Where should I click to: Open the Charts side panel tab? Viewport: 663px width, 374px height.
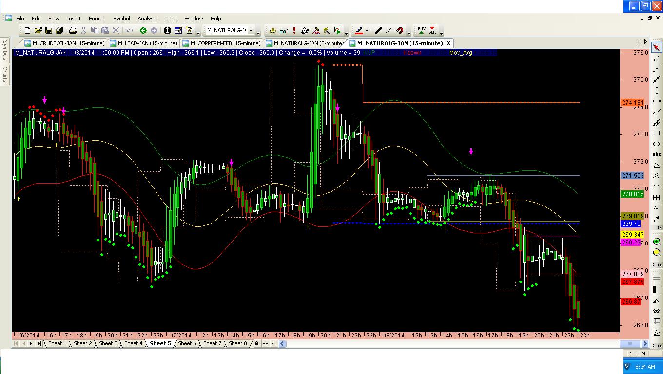[x=5, y=74]
